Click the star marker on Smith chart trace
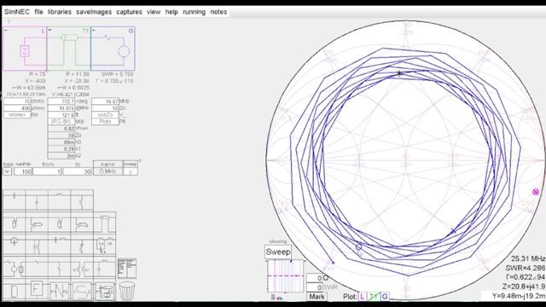 (x=400, y=73)
